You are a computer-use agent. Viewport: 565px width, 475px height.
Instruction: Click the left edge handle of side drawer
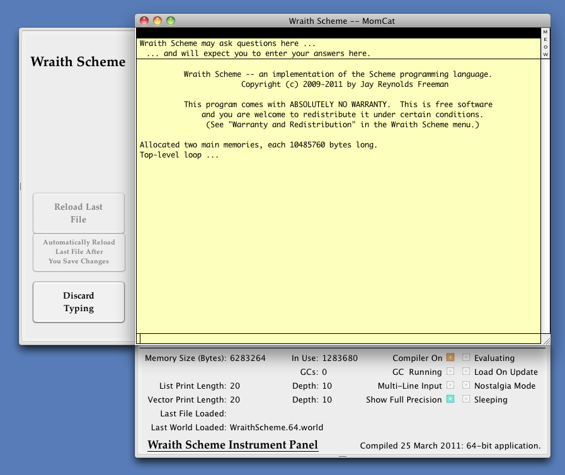click(20, 186)
